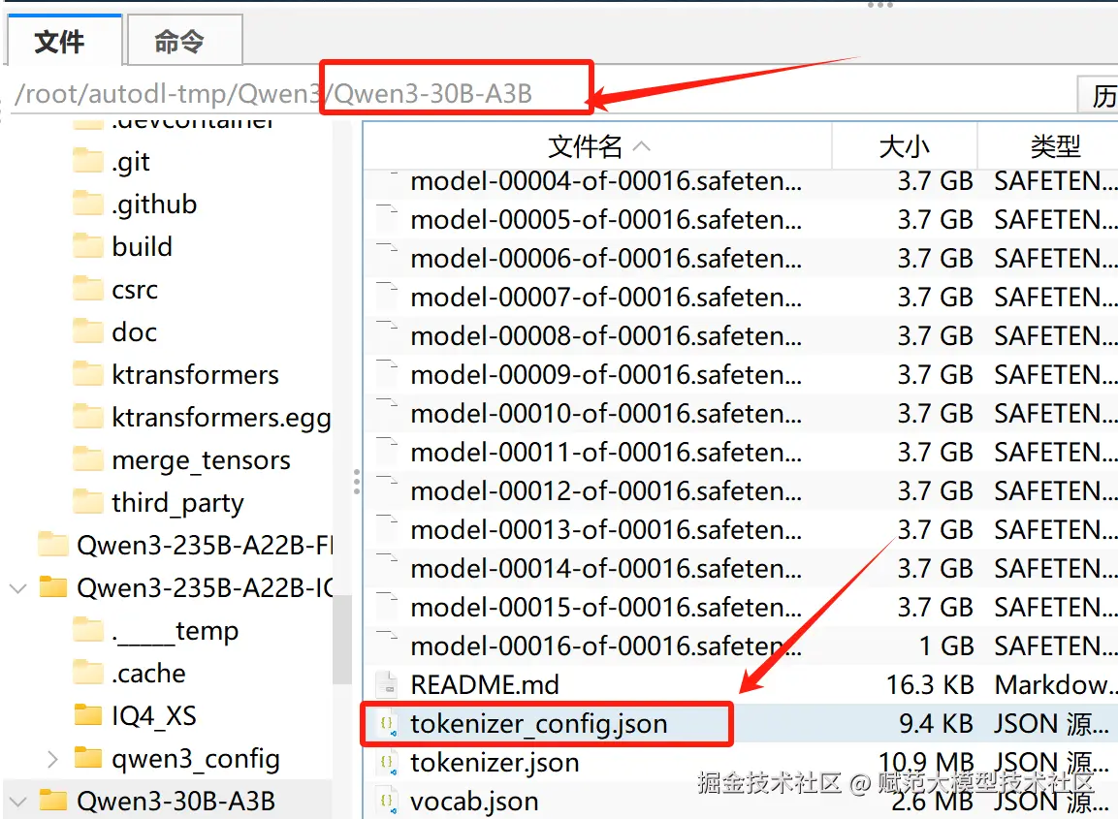Select file model-00007-of-00016.safeten...

tap(605, 298)
